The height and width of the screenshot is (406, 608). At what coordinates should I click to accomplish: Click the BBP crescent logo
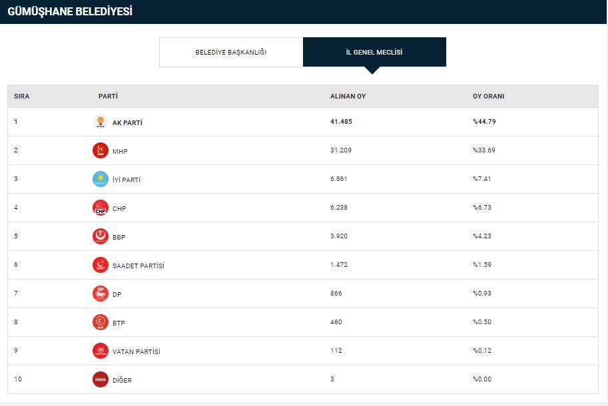pyautogui.click(x=101, y=236)
